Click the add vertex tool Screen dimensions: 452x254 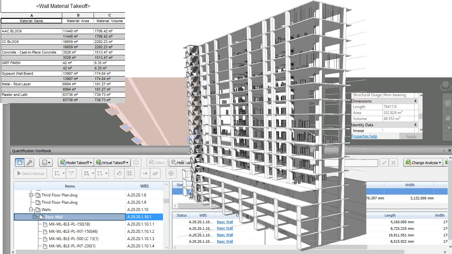coord(145,173)
